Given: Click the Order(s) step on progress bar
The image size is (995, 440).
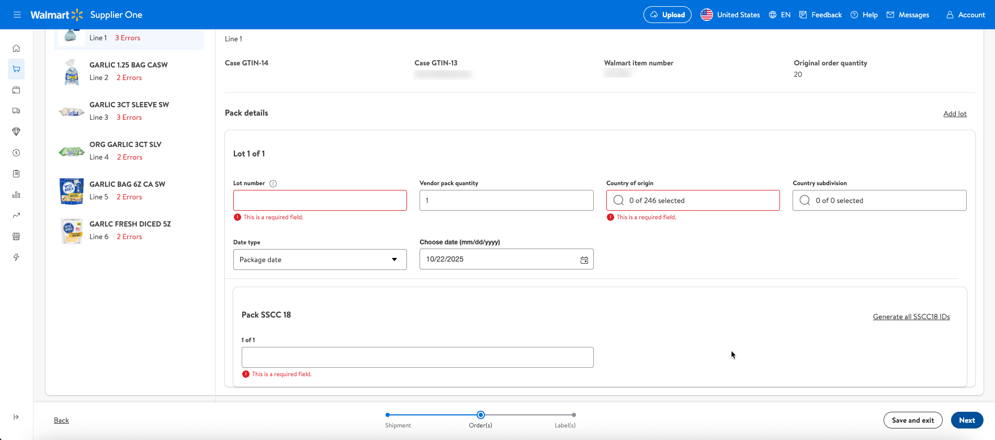Looking at the screenshot, I should [480, 415].
